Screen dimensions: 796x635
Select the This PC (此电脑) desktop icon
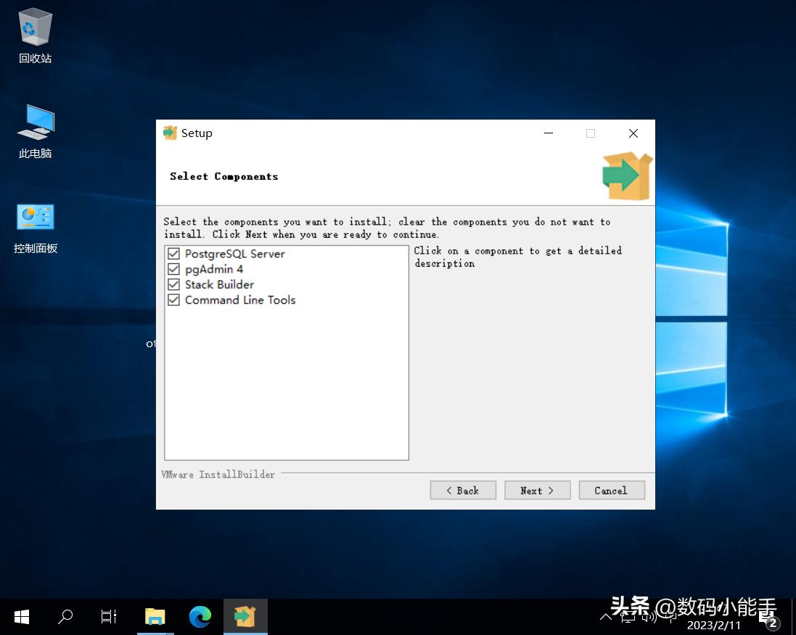[x=35, y=123]
